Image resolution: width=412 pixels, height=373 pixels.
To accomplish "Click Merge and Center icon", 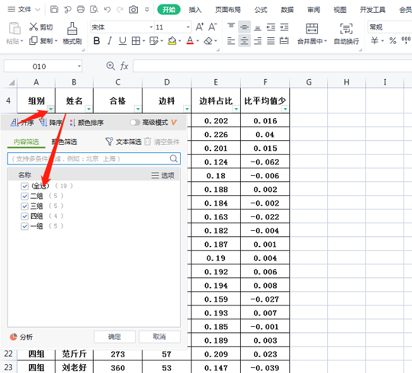I will [312, 28].
